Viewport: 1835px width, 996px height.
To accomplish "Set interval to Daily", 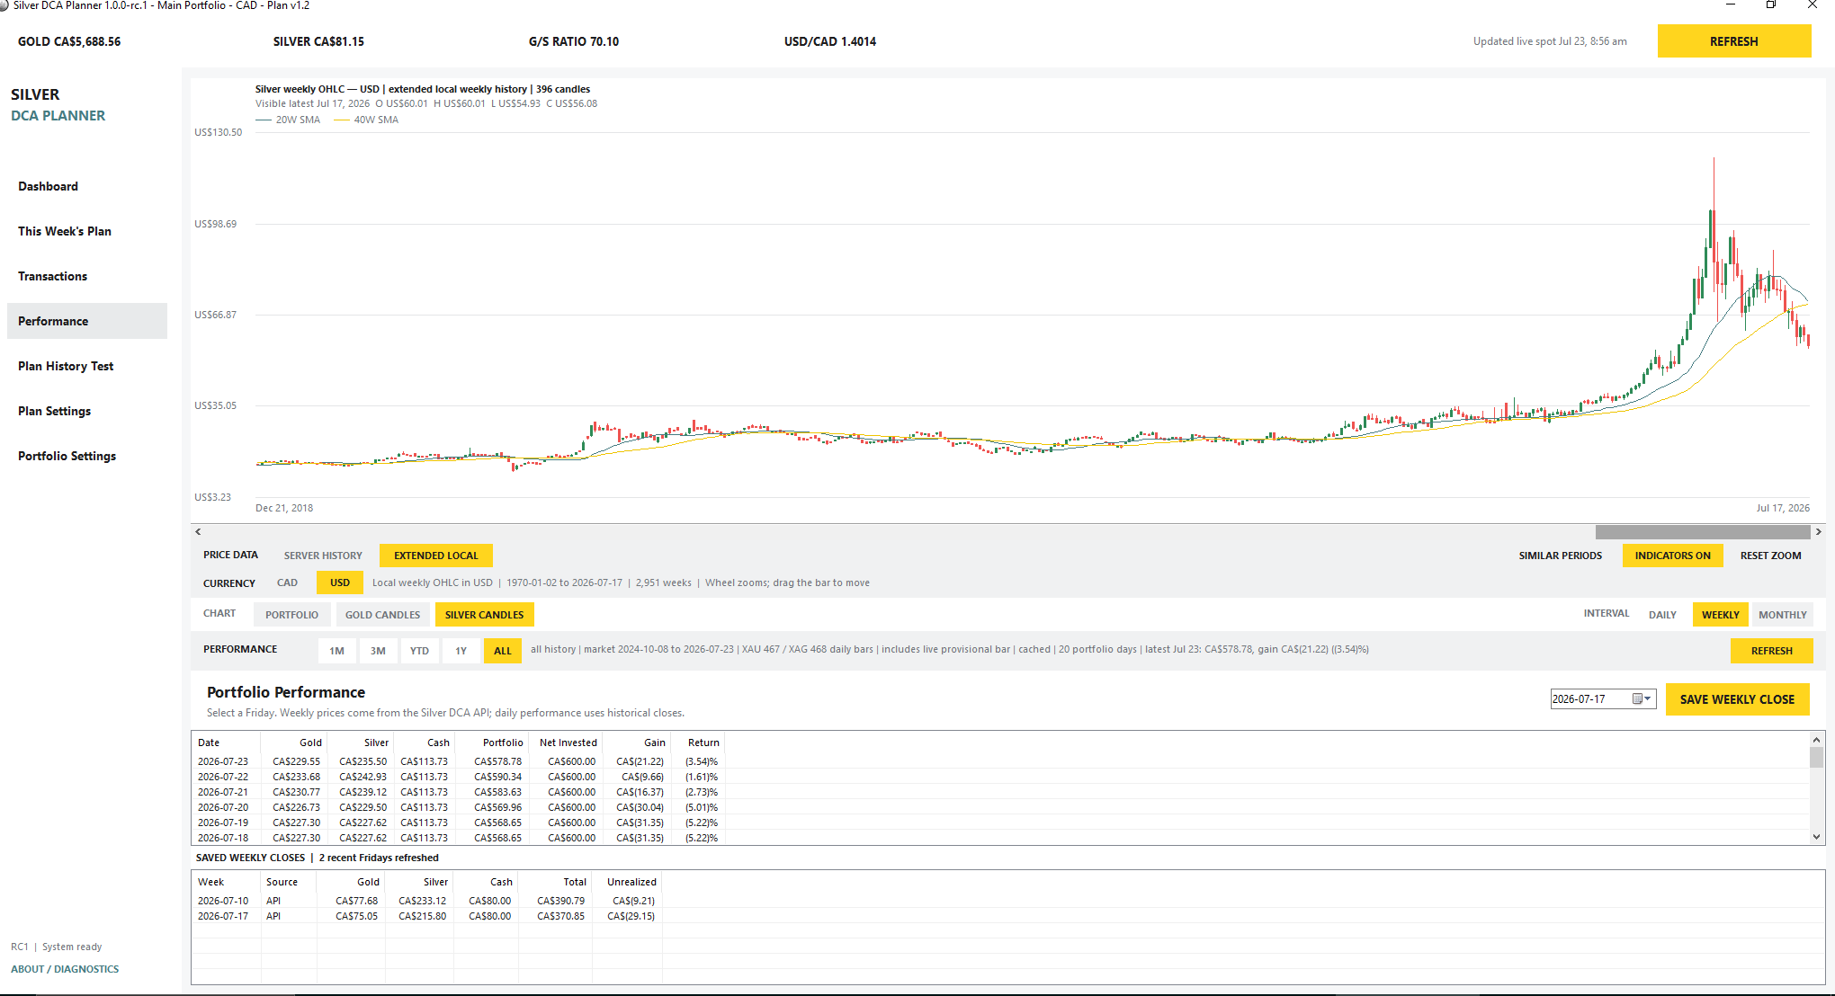I will pos(1662,615).
